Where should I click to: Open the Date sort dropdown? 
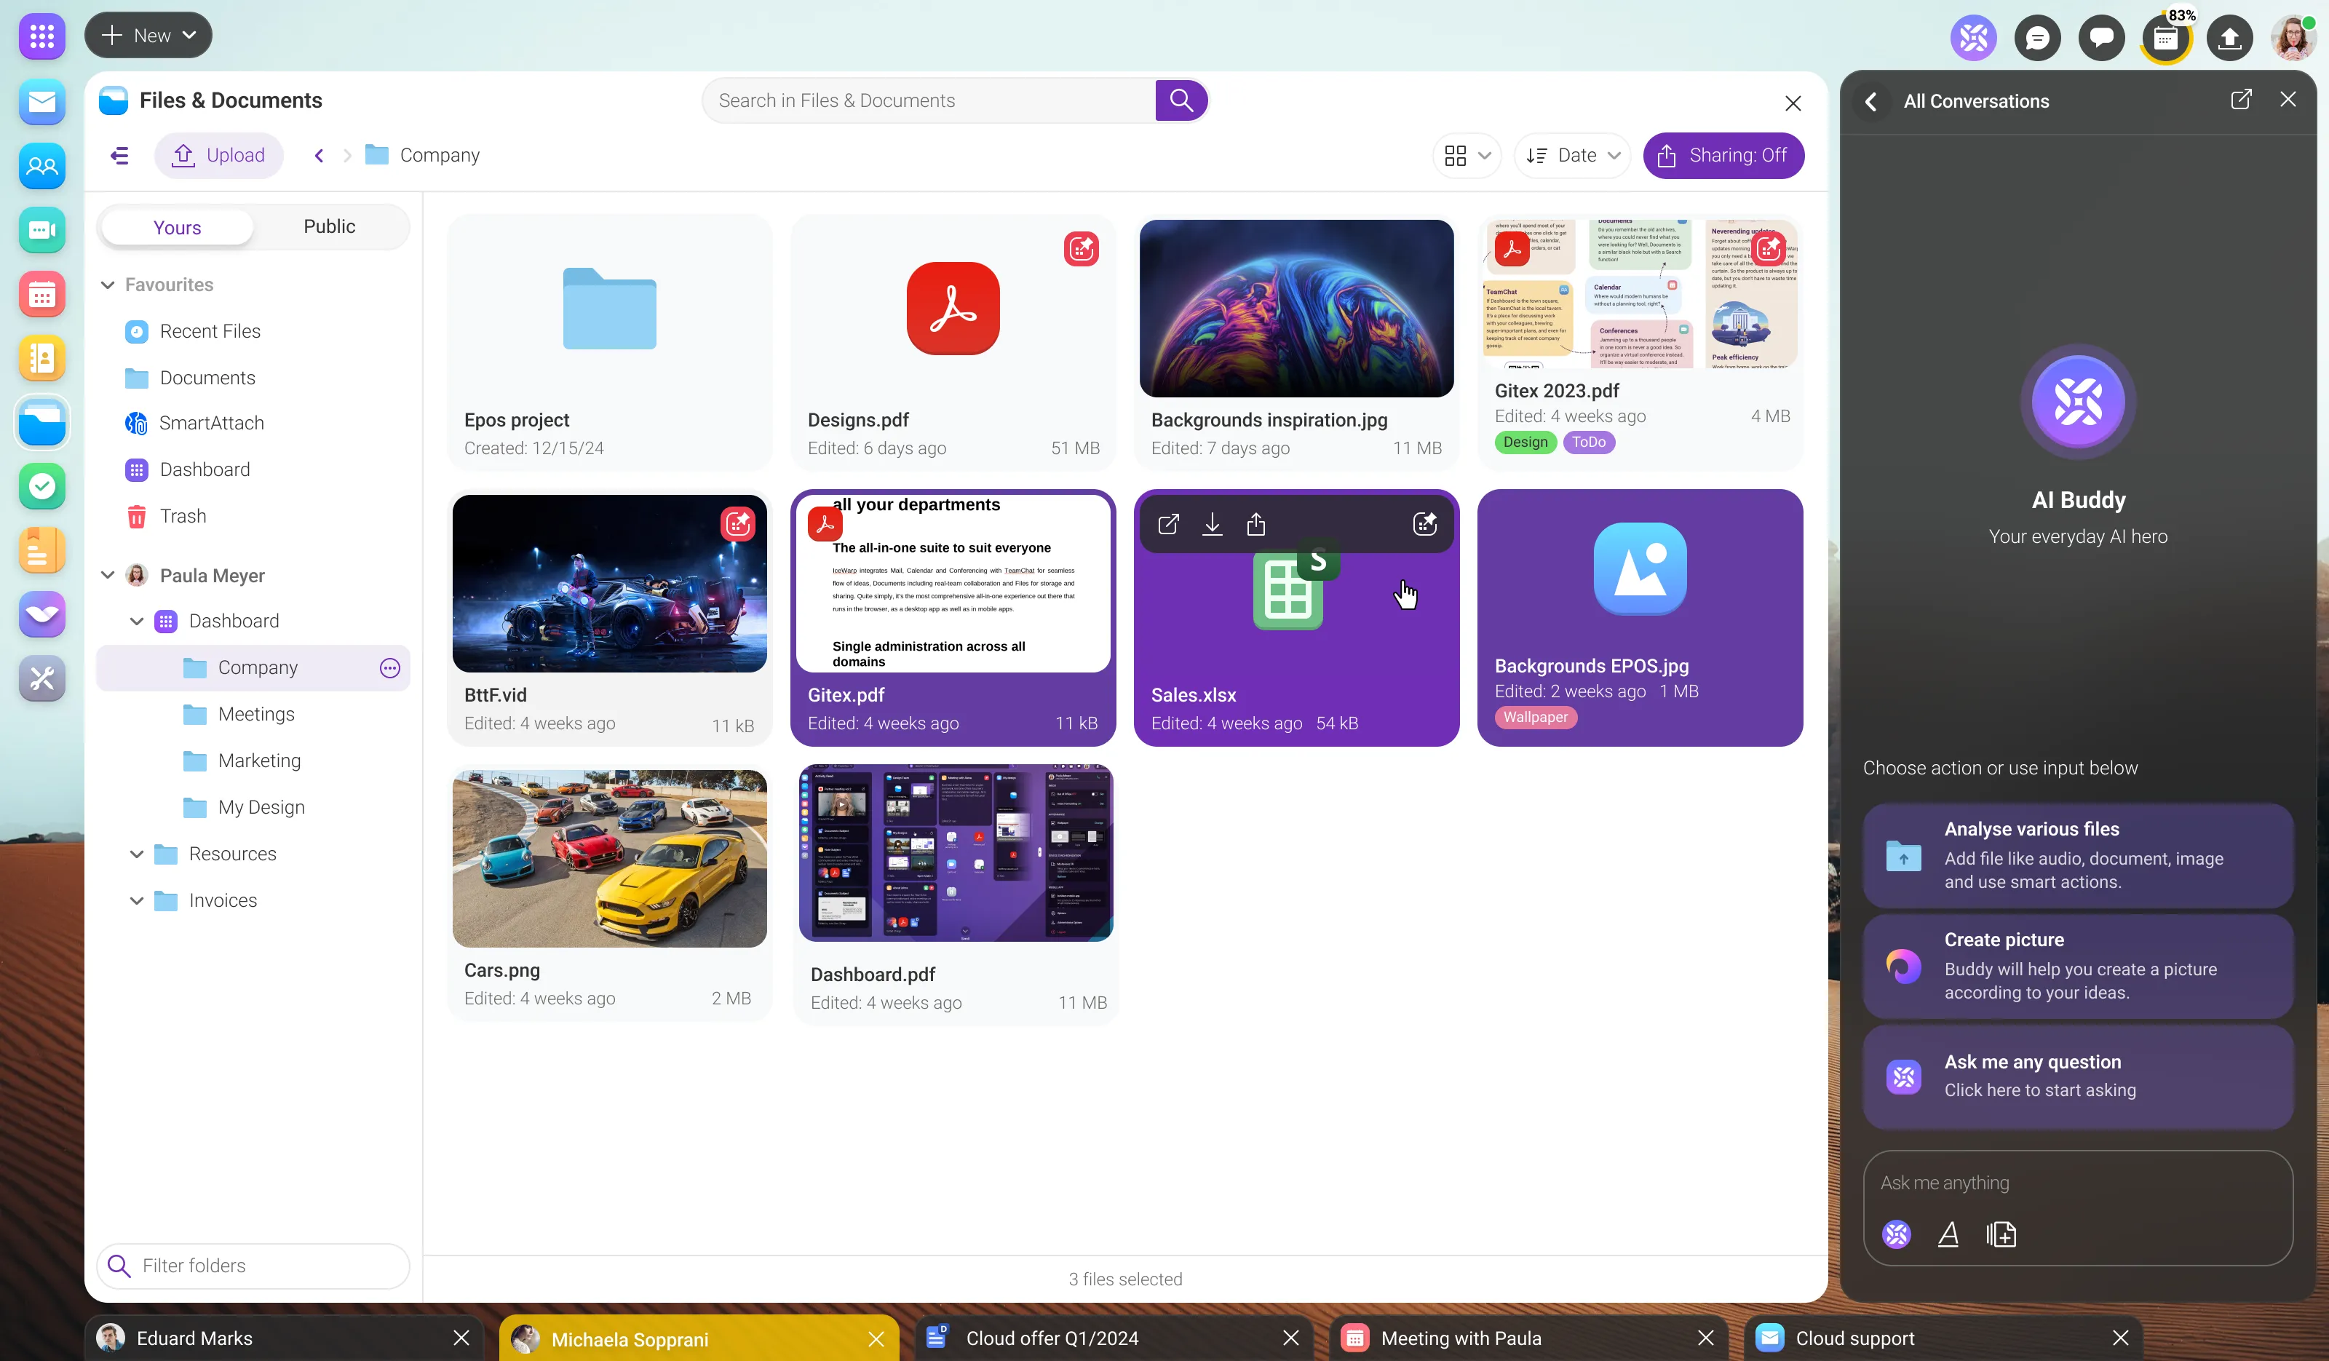click(x=1572, y=155)
